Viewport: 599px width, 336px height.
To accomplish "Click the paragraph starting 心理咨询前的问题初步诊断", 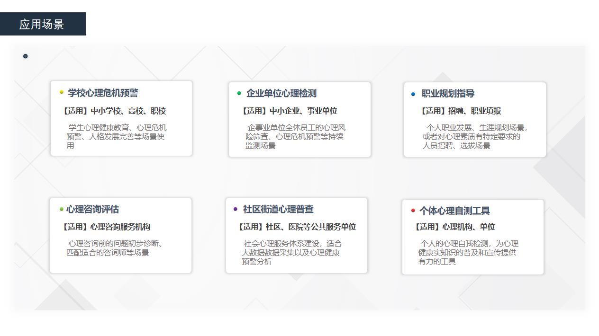I will (x=115, y=248).
